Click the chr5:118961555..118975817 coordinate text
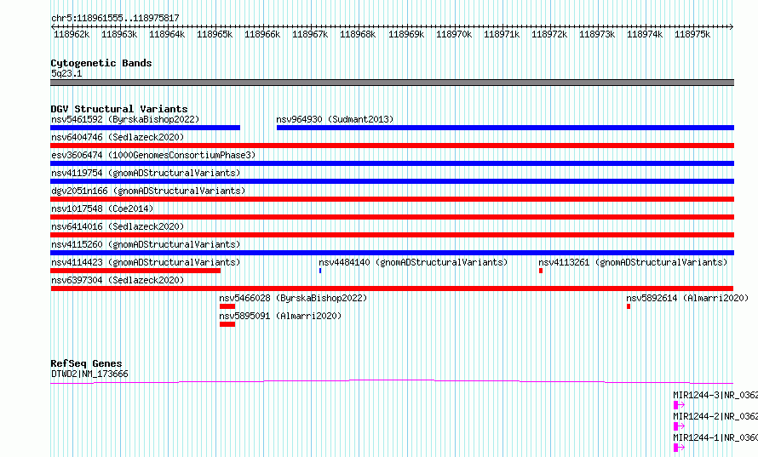Screen dimensions: 758x457 point(115,18)
